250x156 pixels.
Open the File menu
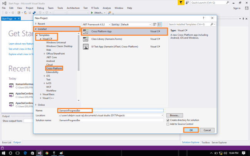(x=4, y=8)
